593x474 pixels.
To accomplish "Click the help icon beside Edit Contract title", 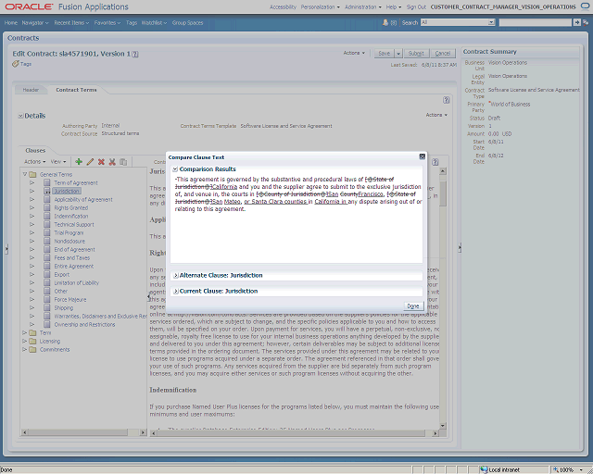I will pos(135,54).
